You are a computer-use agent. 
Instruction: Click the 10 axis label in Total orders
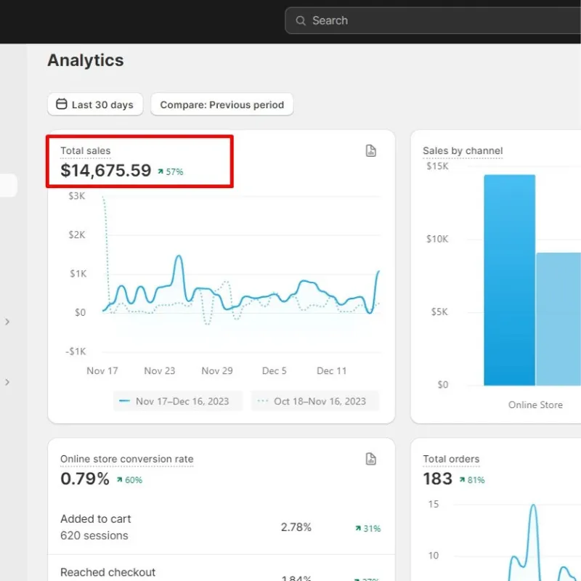(x=434, y=556)
